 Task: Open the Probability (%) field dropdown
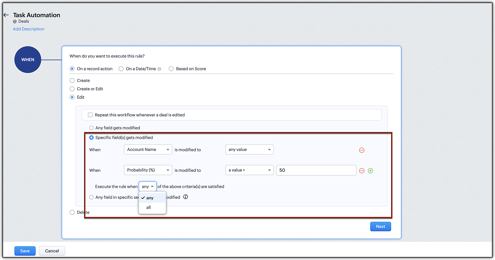click(148, 170)
